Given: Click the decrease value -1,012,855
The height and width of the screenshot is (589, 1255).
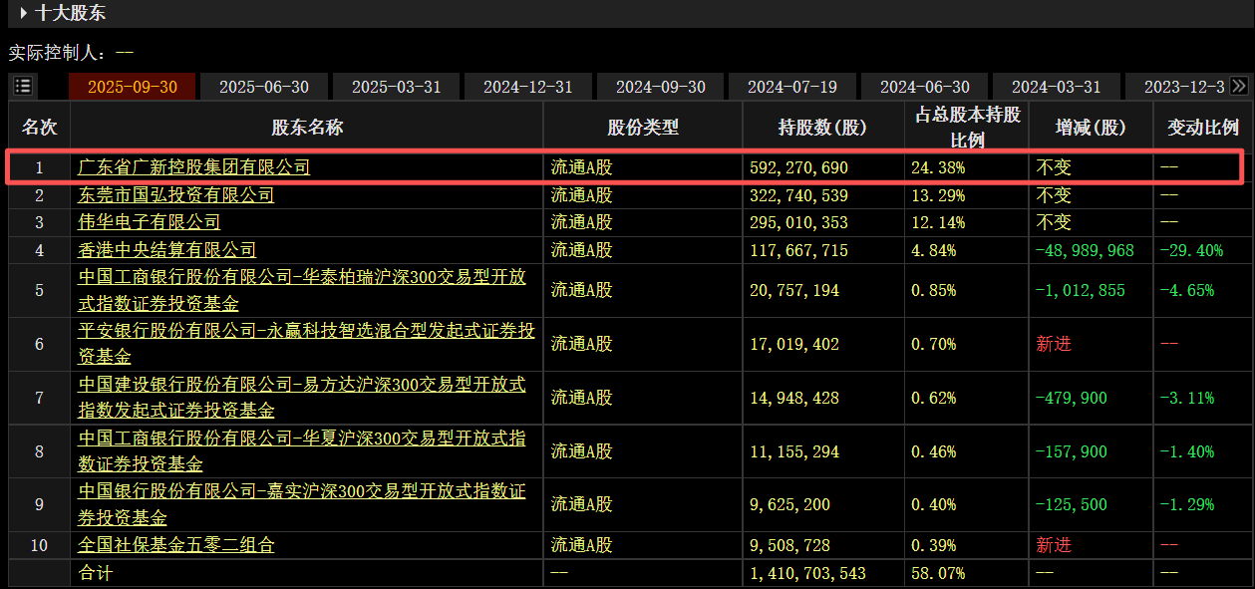Looking at the screenshot, I should pos(1082,290).
